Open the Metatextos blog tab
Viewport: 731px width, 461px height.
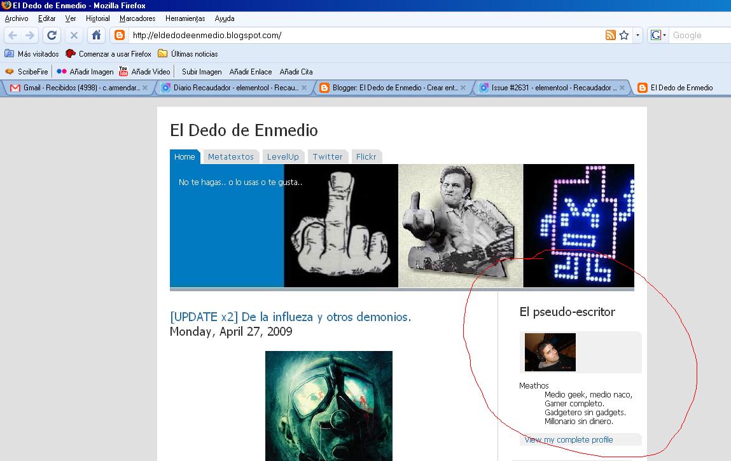tap(231, 156)
